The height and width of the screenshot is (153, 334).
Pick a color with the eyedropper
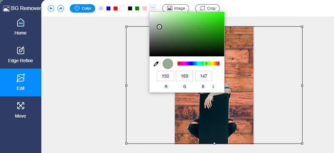tap(156, 64)
